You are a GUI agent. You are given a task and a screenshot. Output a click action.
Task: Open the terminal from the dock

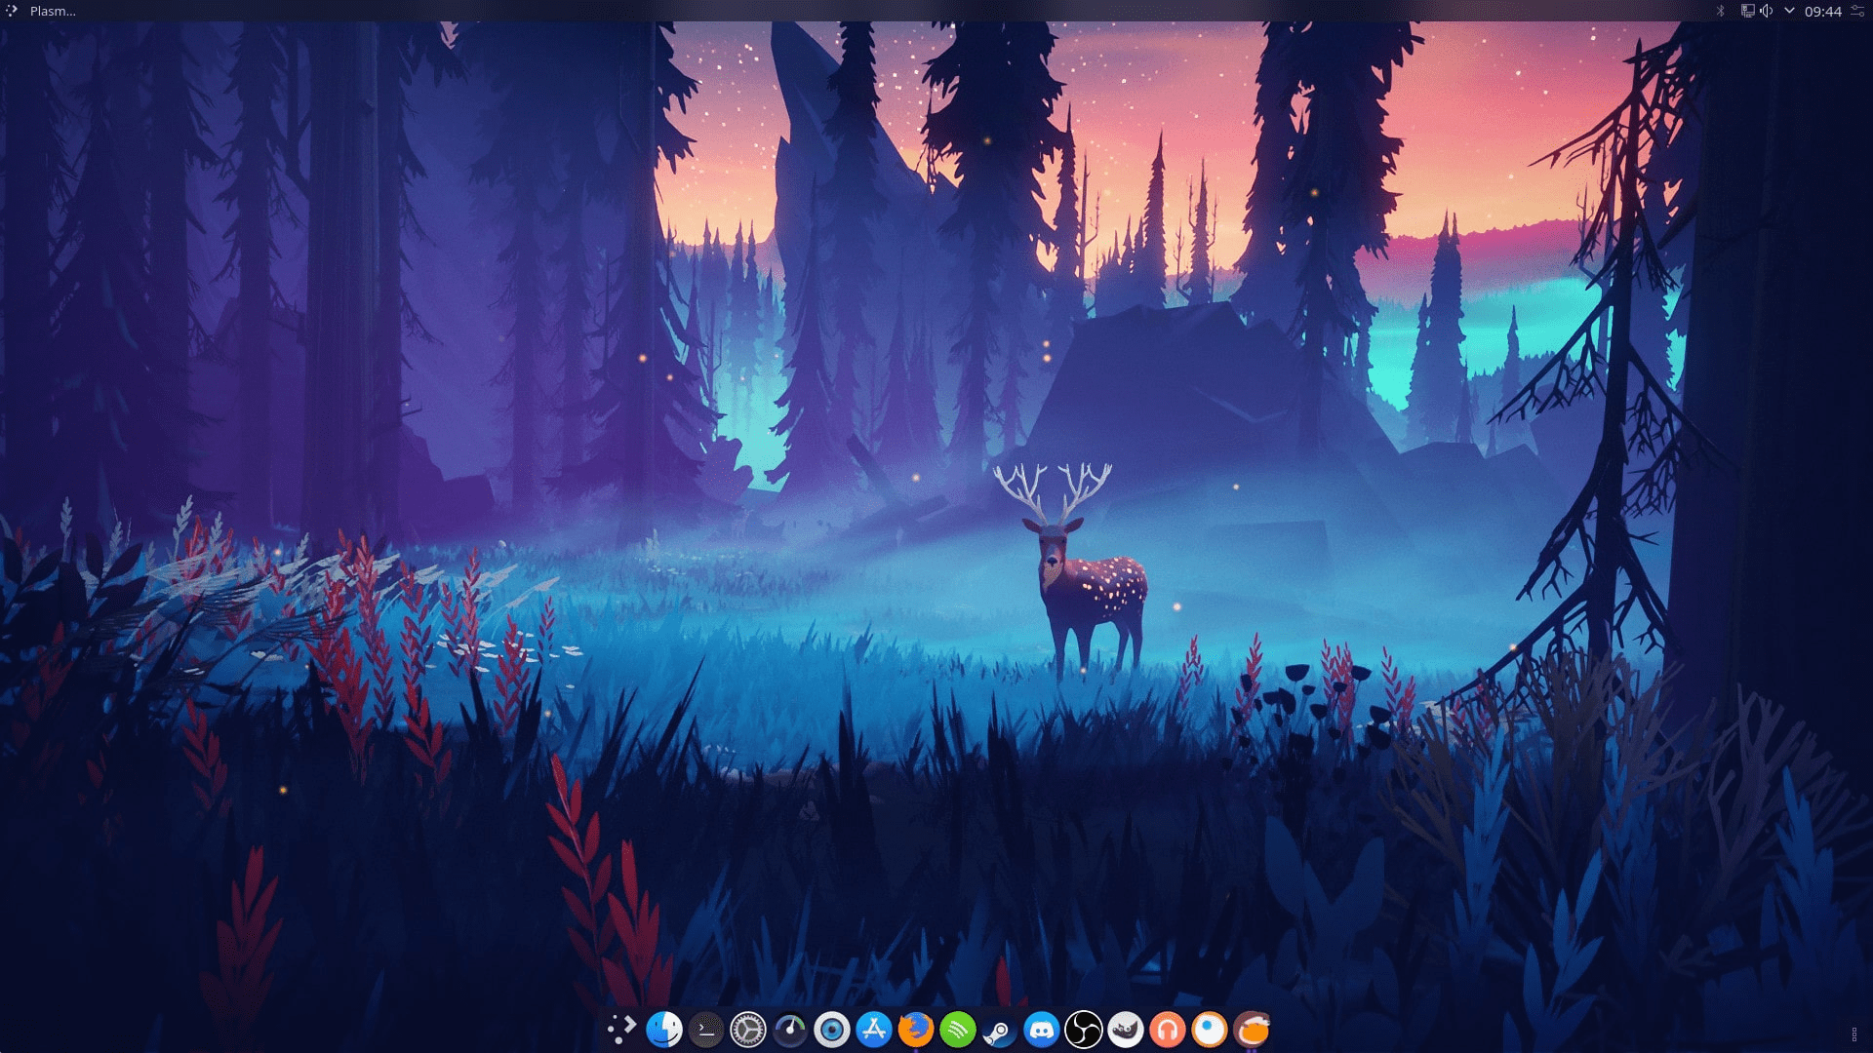(x=705, y=1030)
